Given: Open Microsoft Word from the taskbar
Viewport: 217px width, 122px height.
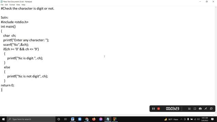Looking at the screenshot, I should (73, 119).
